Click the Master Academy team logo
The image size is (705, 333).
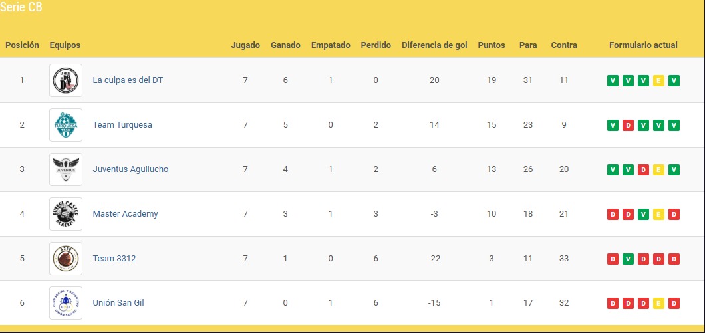click(66, 214)
